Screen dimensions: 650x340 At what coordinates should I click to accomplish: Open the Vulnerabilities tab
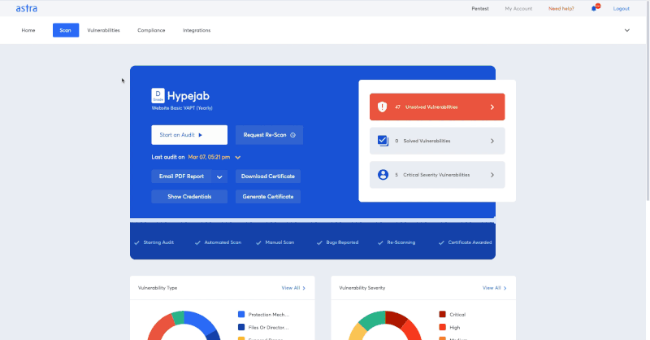[104, 30]
